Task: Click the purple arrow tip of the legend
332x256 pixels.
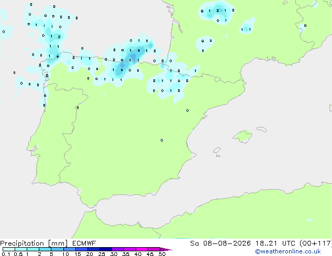Action: pos(166,249)
